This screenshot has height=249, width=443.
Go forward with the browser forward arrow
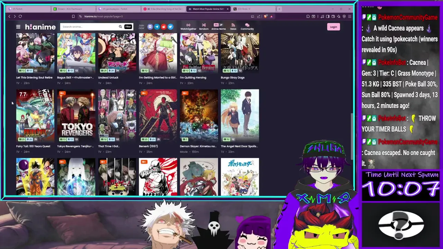coord(15,16)
